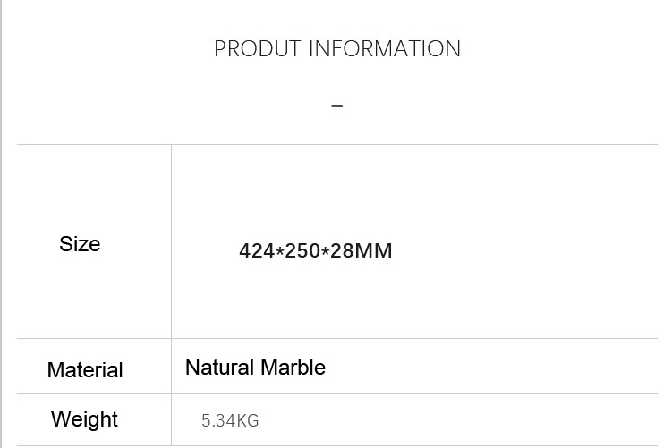Click the Natural Marble material value
Screen dimensions: 672x448
pos(255,368)
